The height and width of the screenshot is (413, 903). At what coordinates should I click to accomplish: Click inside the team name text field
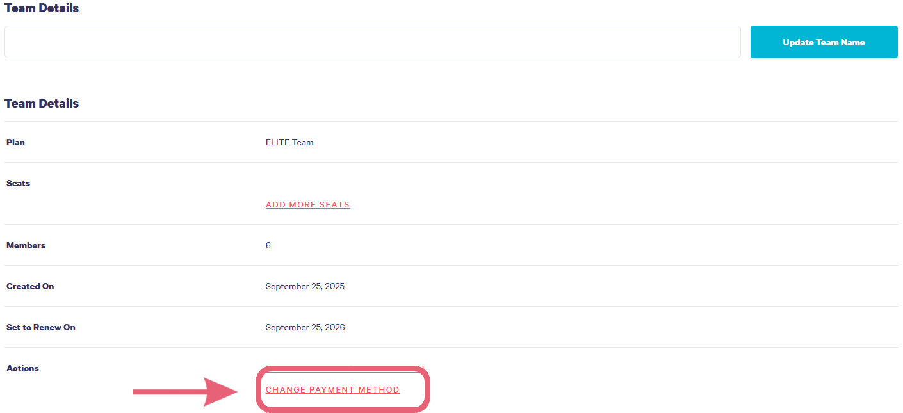click(372, 42)
